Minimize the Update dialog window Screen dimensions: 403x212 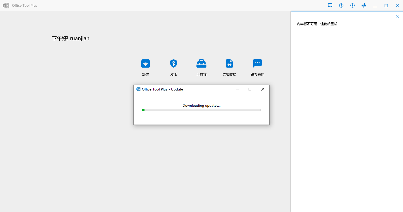pyautogui.click(x=237, y=89)
